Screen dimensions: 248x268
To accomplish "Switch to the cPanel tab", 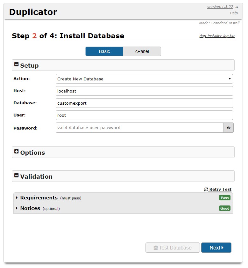I will (142, 51).
